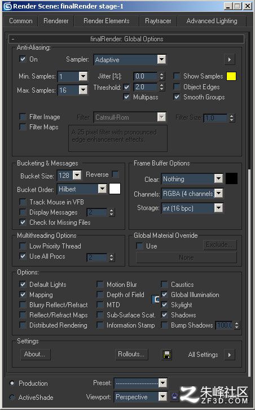Enable the Sub-Surface Scat. checkbox
The height and width of the screenshot is (410, 255).
tap(100, 315)
